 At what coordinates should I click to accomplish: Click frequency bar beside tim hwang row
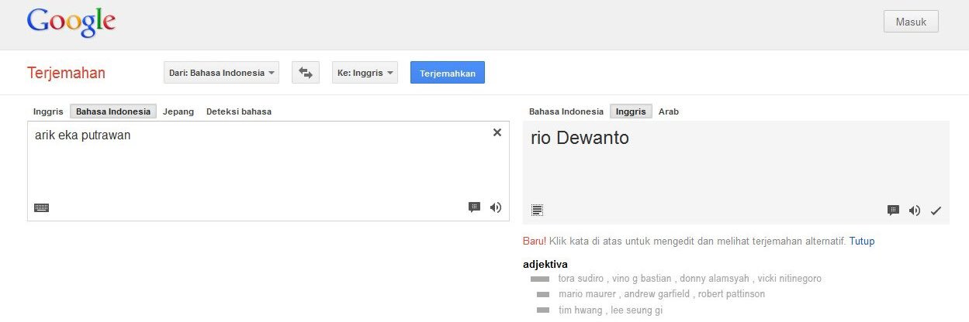coord(543,310)
